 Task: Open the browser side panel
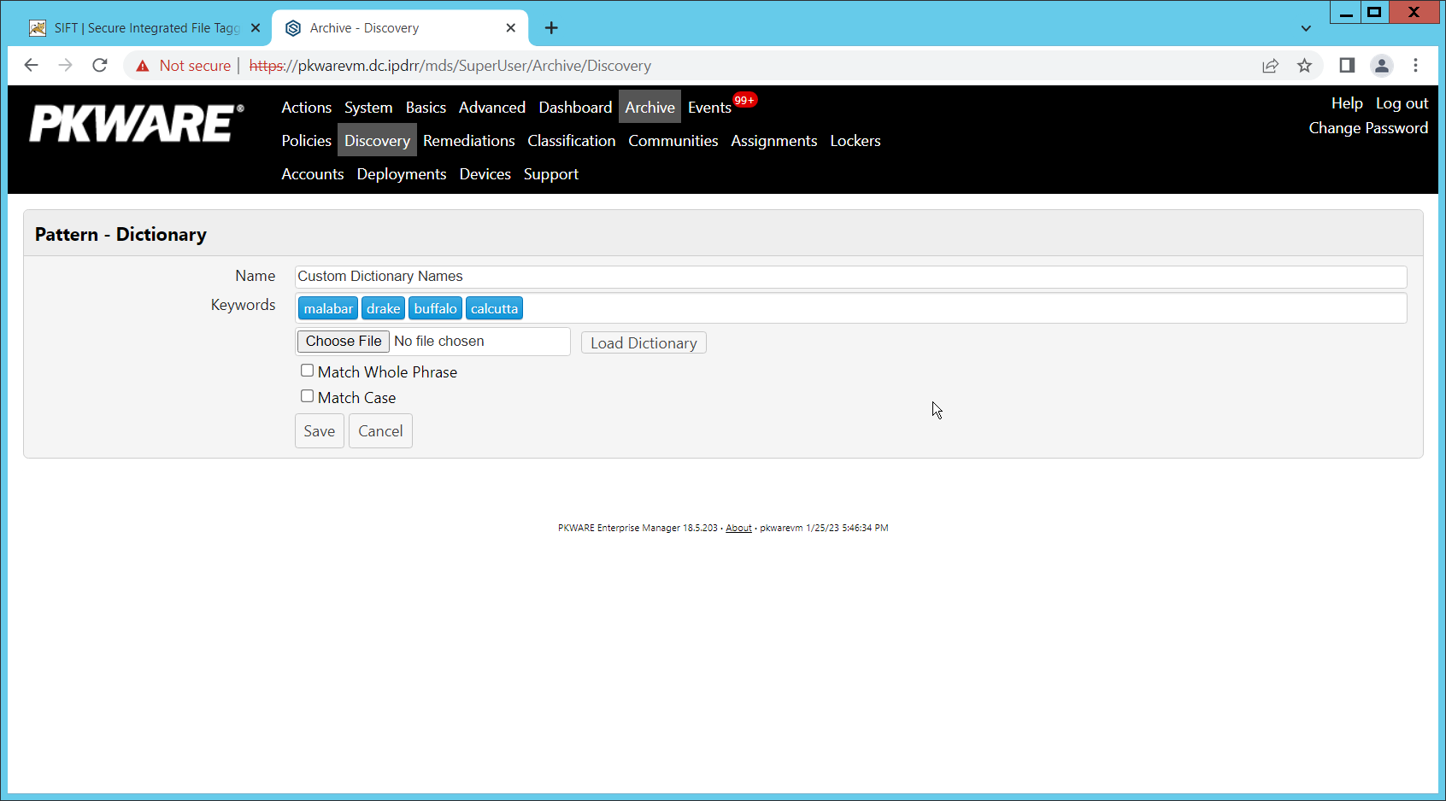tap(1347, 66)
